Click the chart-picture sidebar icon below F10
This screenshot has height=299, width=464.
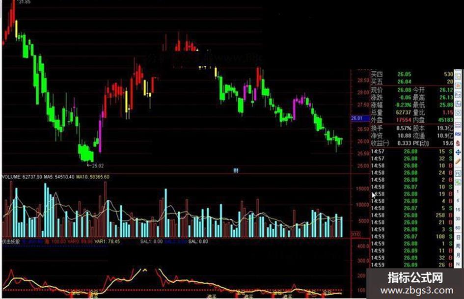coord(458,104)
